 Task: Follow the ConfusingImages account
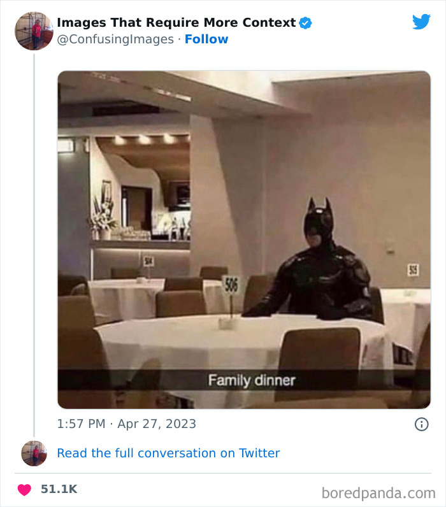206,39
